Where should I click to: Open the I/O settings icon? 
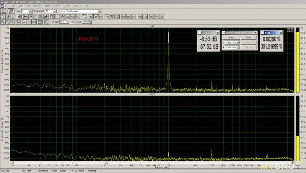click(x=78, y=17)
